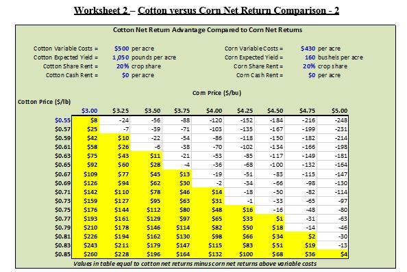
Task: Select the $5.00 corn price column header
Action: tap(339, 111)
